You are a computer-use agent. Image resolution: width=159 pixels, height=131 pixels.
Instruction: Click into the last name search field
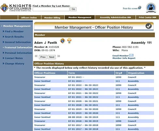[x=51, y=9]
